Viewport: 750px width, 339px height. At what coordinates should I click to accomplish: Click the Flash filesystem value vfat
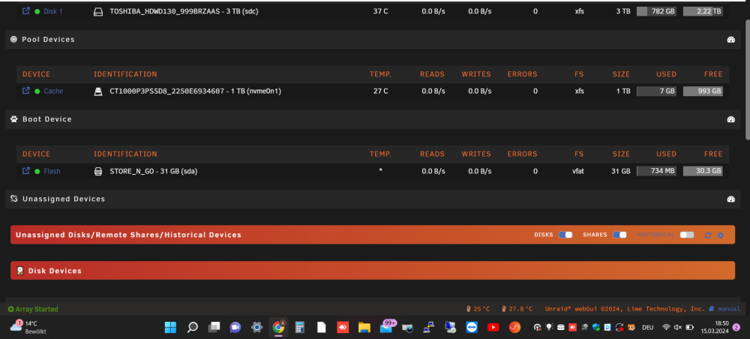(579, 171)
